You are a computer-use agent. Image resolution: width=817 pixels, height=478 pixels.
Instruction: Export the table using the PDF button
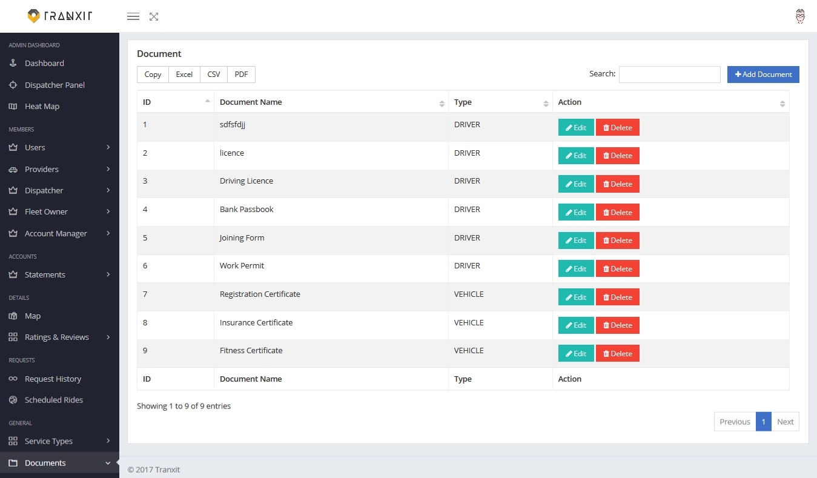point(240,74)
